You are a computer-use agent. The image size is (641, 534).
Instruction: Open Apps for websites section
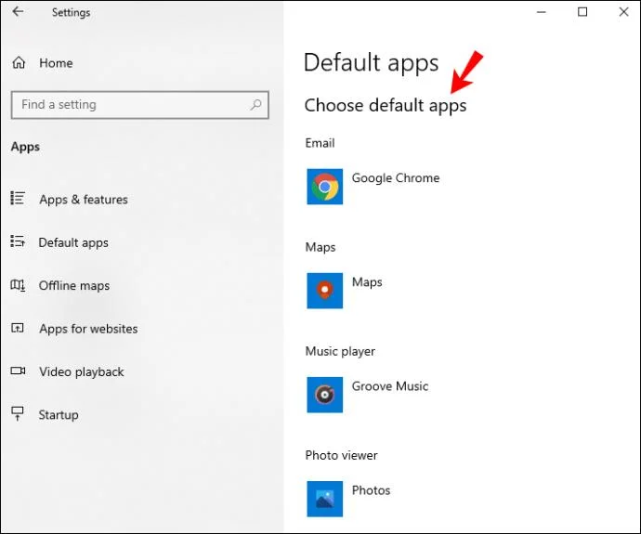pyautogui.click(x=88, y=329)
